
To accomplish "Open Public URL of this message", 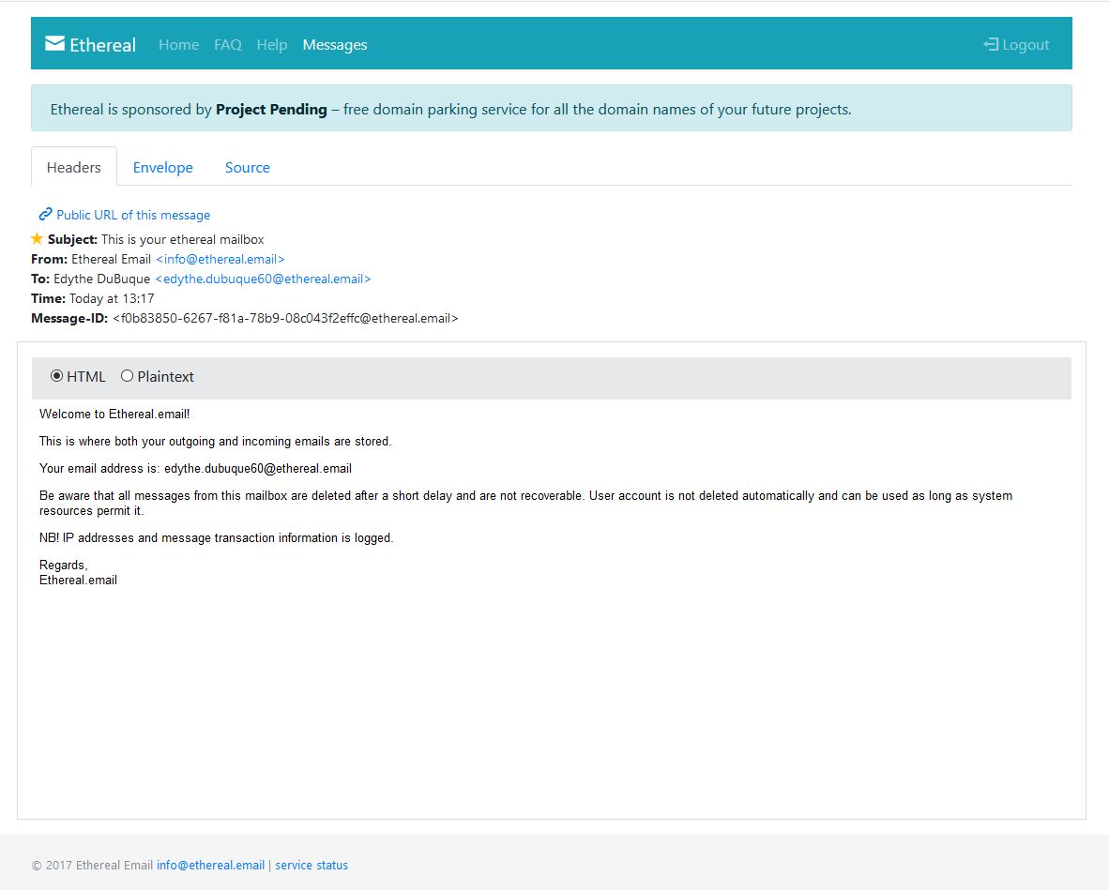I will 132,215.
